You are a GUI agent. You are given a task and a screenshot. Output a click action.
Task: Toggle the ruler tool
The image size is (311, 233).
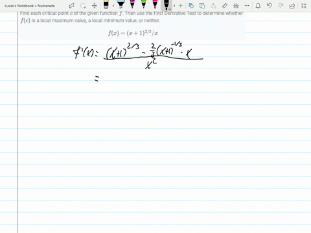tap(225, 6)
